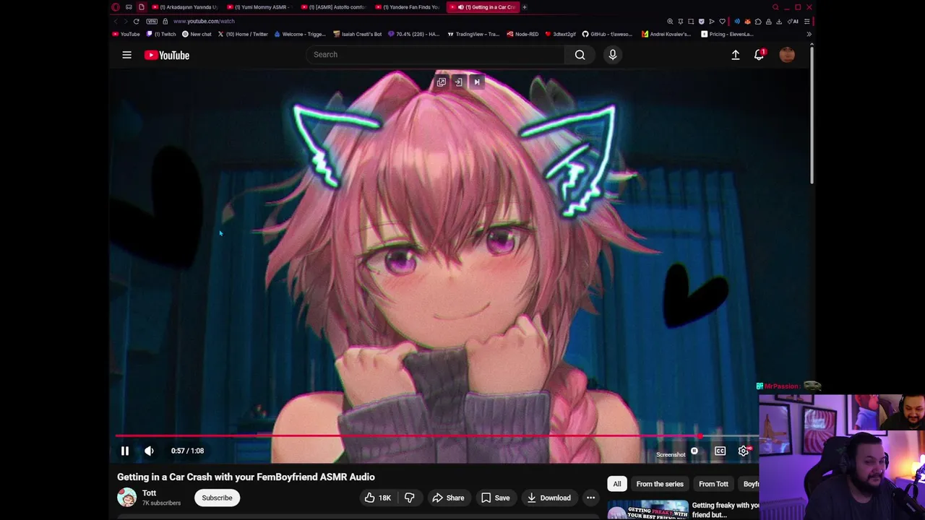Viewport: 925px width, 520px height.
Task: Expand bookmarks bar overflow chevron
Action: coord(809,34)
